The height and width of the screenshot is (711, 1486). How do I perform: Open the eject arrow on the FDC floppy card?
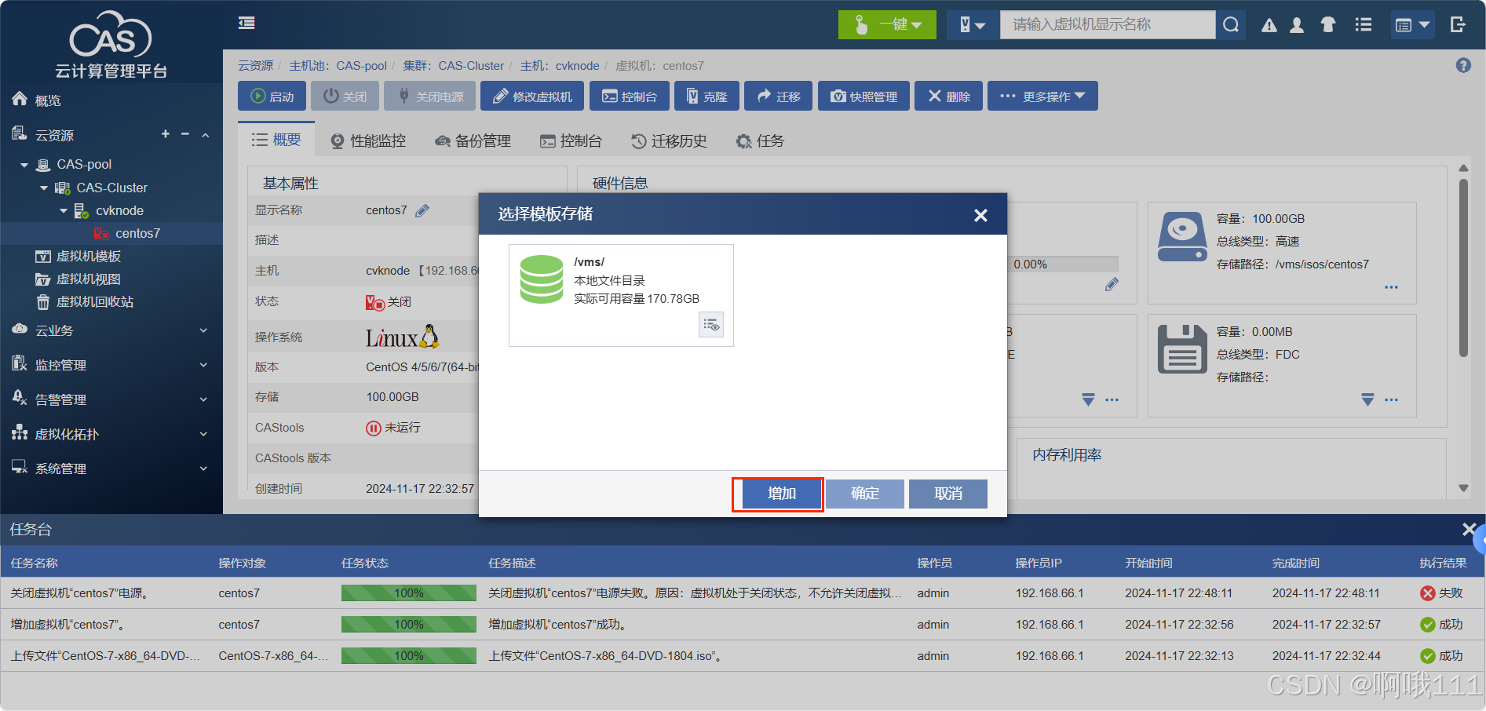pos(1367,399)
